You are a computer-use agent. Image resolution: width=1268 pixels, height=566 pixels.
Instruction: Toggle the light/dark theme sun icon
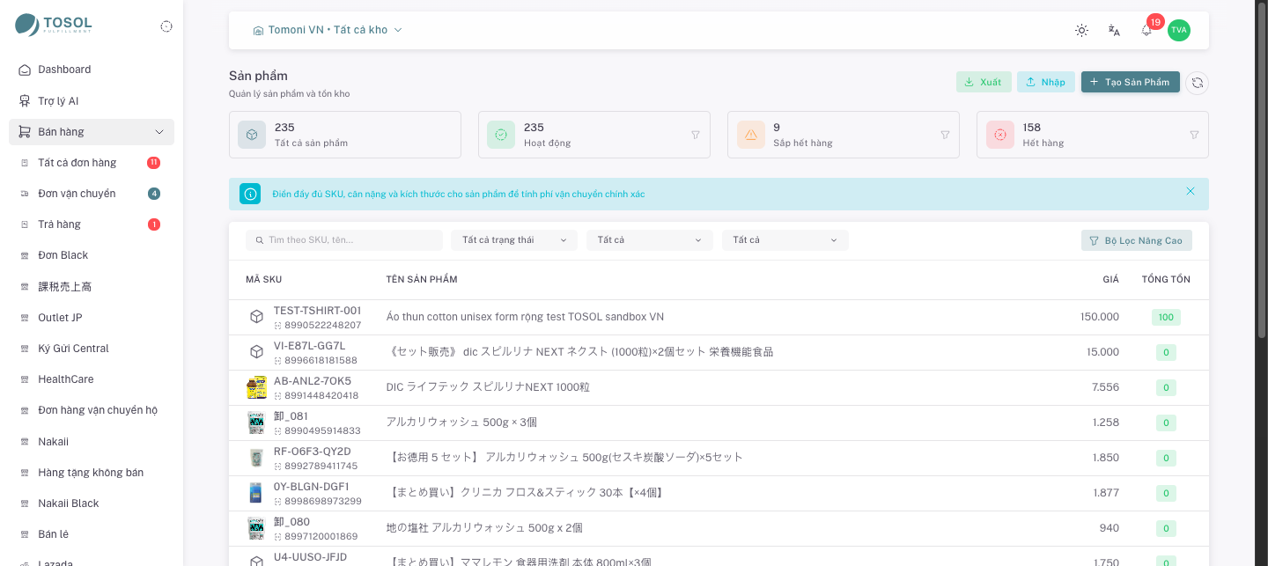pyautogui.click(x=1081, y=30)
